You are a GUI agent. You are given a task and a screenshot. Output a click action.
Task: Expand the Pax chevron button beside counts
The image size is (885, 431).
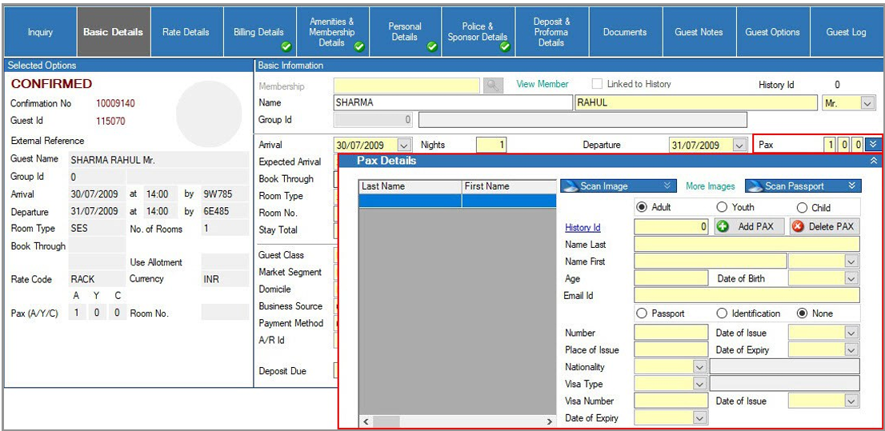[x=874, y=145]
